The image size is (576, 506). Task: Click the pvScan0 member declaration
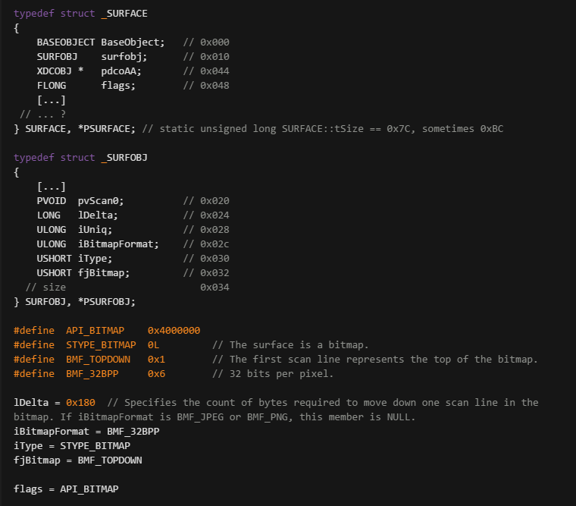tap(80, 201)
